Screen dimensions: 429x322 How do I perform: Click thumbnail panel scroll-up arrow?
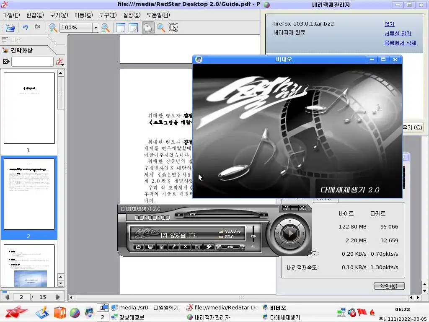point(60,73)
